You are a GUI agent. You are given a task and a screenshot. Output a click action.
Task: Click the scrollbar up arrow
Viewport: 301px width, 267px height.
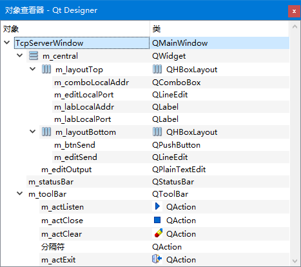(x=295, y=26)
